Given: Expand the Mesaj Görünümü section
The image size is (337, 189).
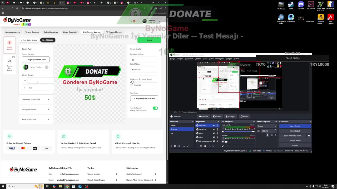Looking at the screenshot, I should (x=48, y=109).
